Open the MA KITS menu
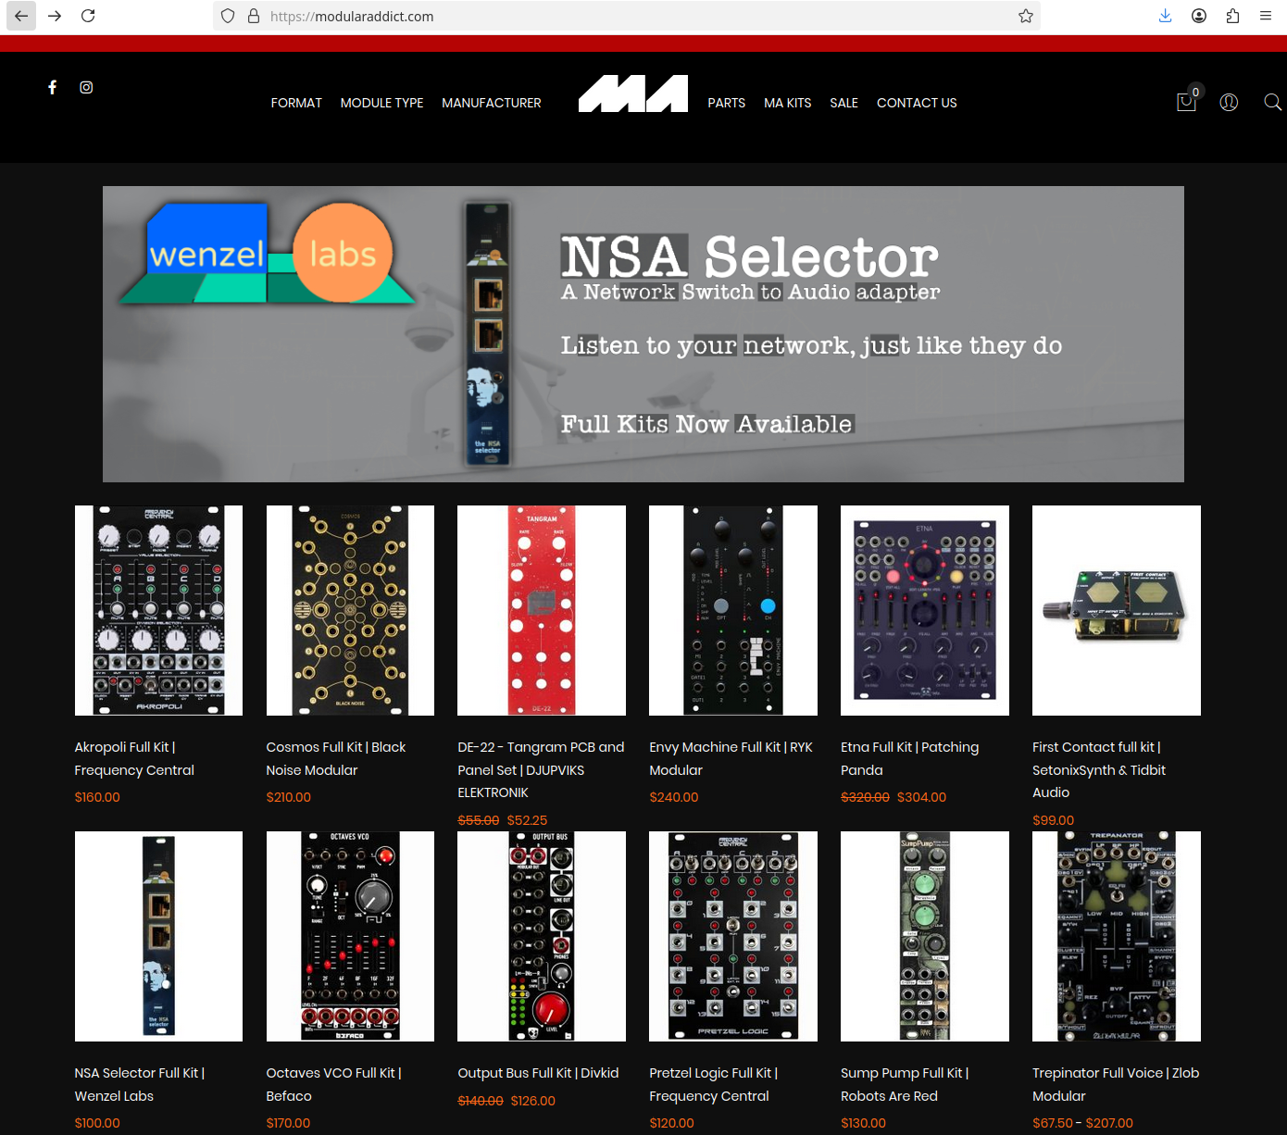 coord(788,103)
